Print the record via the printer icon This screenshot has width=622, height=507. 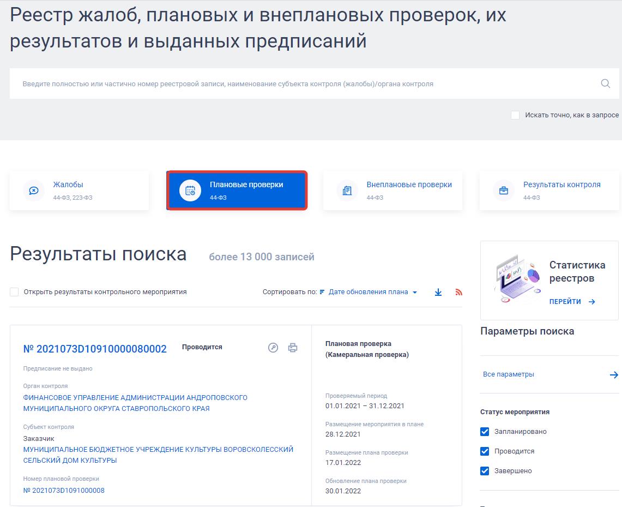[293, 347]
